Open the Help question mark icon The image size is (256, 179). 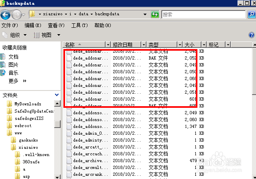[x=252, y=35]
